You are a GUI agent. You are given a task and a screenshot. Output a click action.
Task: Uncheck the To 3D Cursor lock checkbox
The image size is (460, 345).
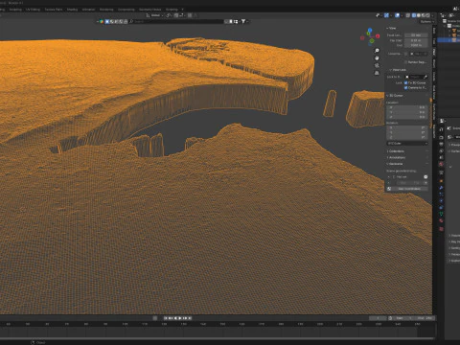(x=405, y=82)
